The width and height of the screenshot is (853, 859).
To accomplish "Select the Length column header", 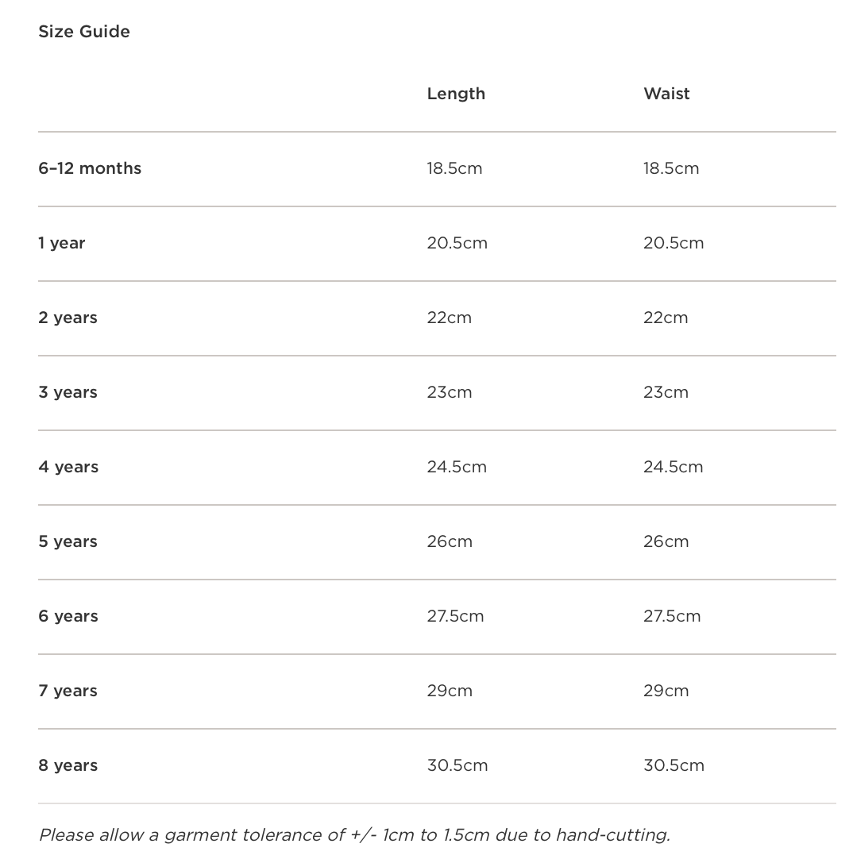I will click(x=456, y=94).
